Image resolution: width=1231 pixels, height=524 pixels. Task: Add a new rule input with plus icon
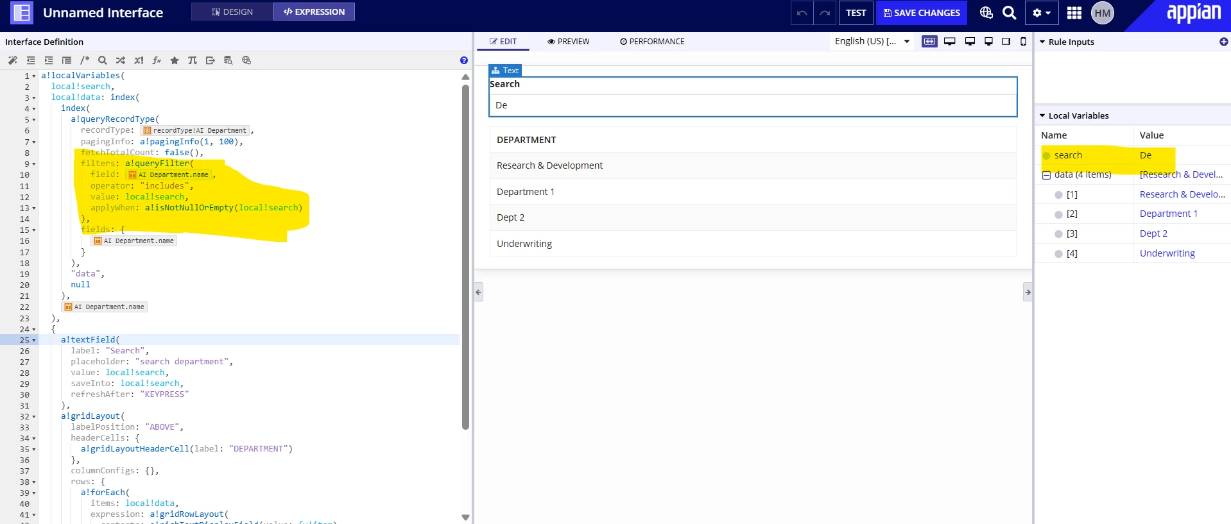(x=1224, y=42)
